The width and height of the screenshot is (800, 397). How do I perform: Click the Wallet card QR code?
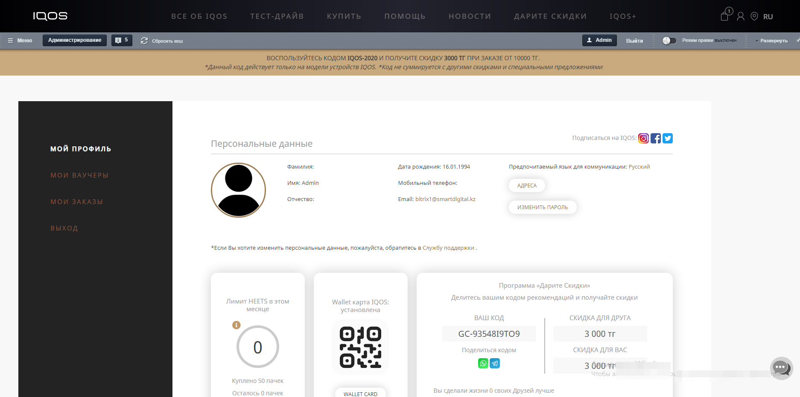[360, 347]
